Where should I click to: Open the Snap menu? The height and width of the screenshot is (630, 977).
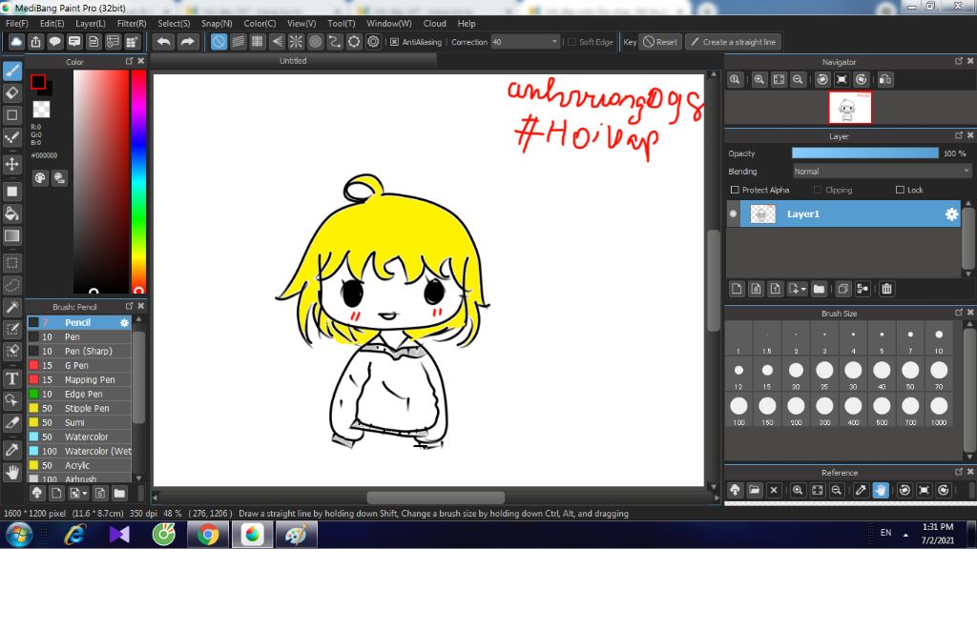(x=217, y=23)
